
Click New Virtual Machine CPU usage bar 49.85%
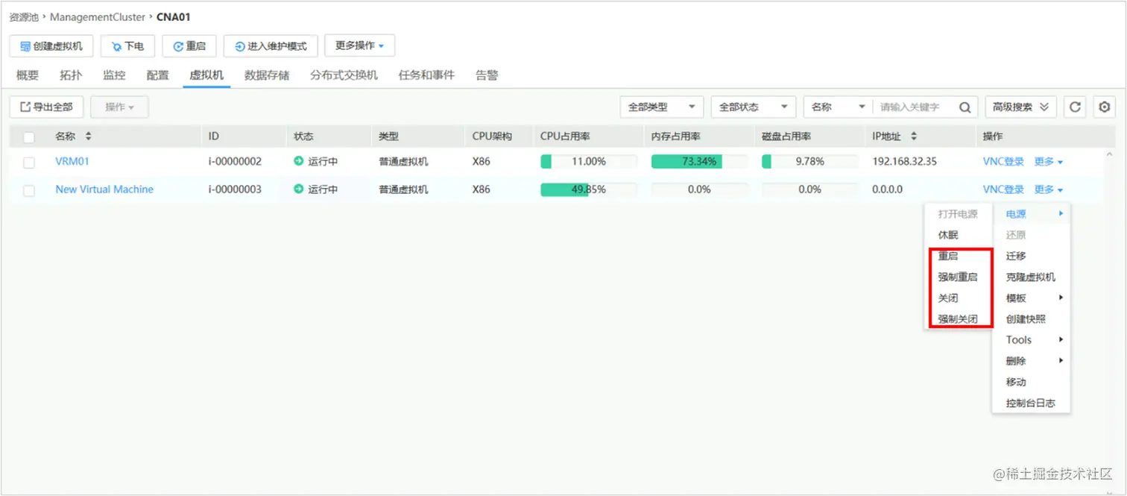click(x=589, y=189)
